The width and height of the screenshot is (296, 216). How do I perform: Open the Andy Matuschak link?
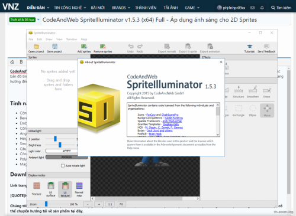[172, 121]
